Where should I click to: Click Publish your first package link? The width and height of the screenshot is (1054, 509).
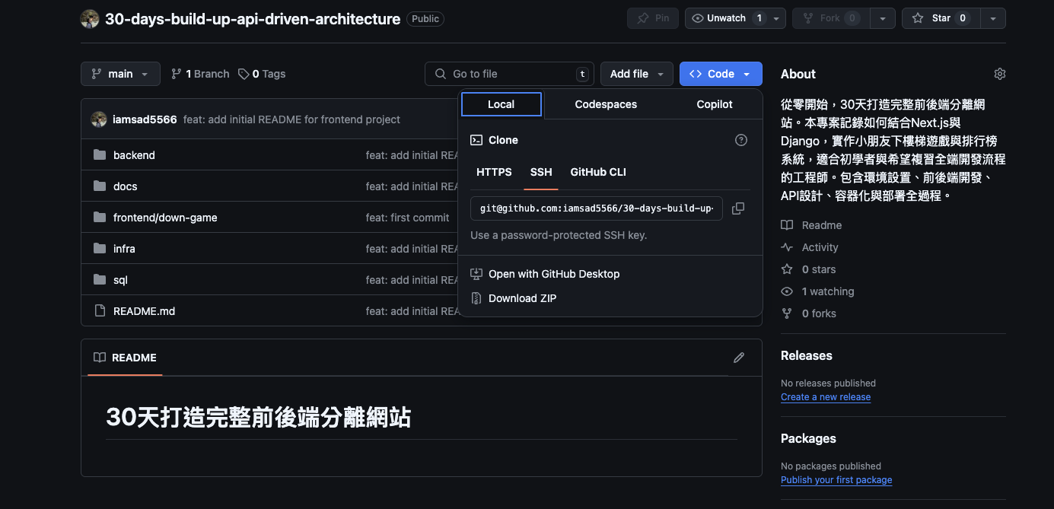click(836, 480)
